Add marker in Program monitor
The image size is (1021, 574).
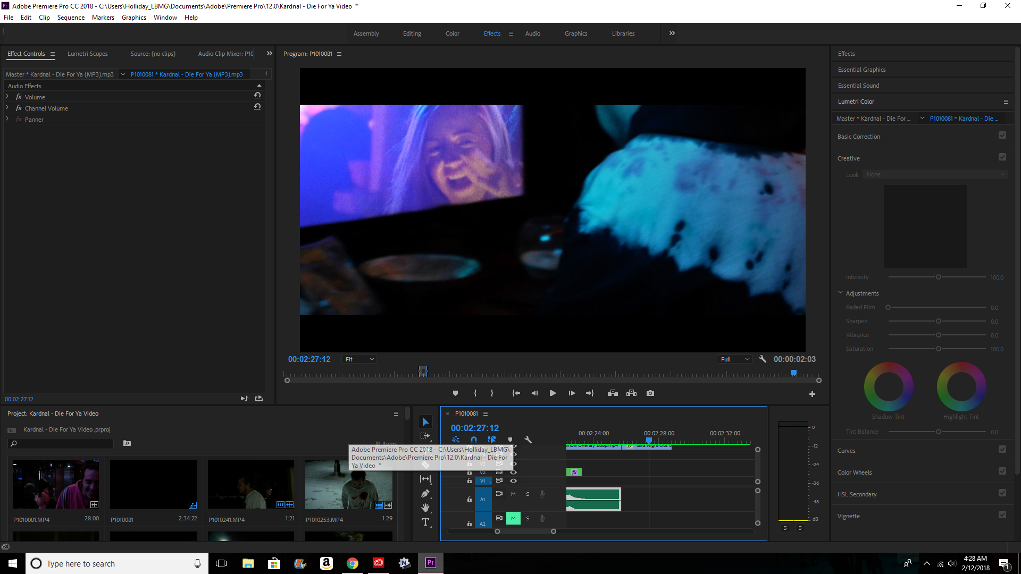[x=455, y=393]
